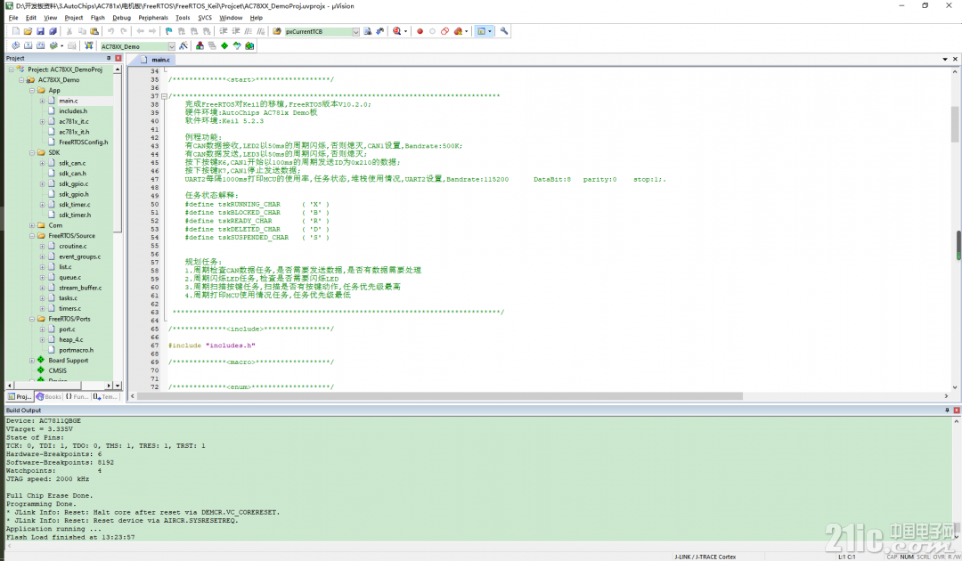Switch to the Templates panel tab
This screenshot has height=561, width=962.
pos(105,396)
